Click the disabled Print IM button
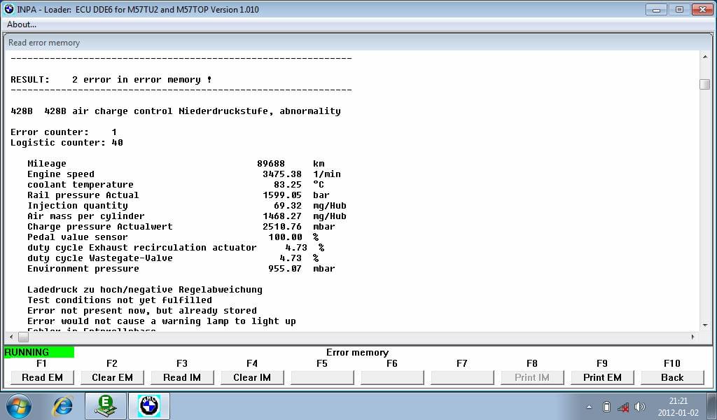717x420 pixels. pyautogui.click(x=532, y=377)
